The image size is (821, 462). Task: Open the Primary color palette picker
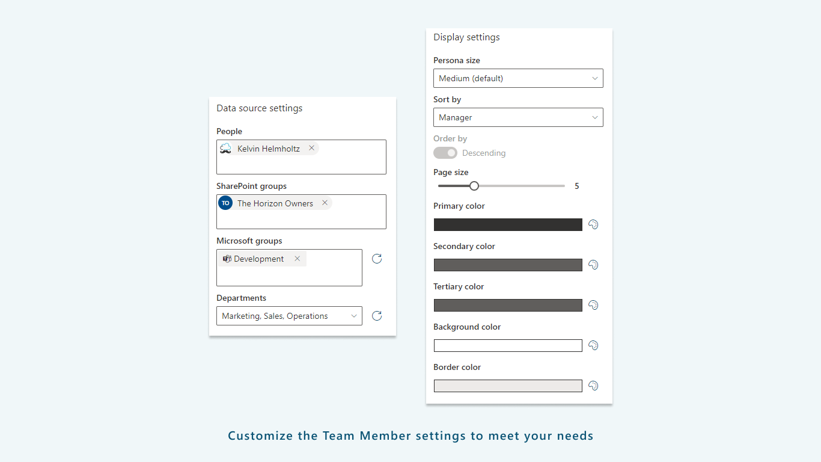[x=593, y=224]
